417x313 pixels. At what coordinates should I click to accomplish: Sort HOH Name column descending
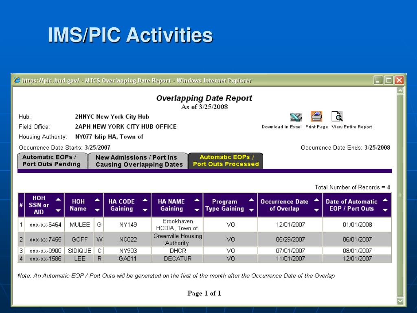click(97, 210)
